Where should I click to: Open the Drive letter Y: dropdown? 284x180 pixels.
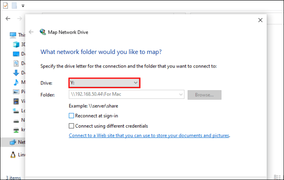(x=104, y=83)
